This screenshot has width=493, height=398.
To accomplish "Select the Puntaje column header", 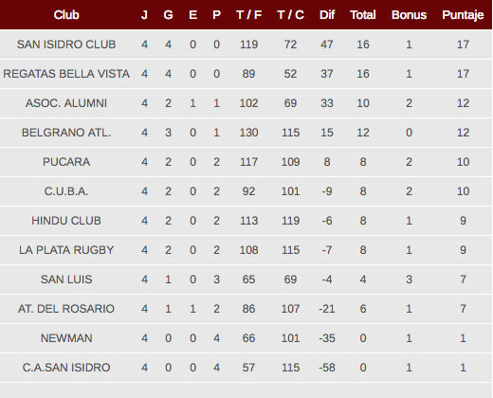I will click(x=463, y=15).
